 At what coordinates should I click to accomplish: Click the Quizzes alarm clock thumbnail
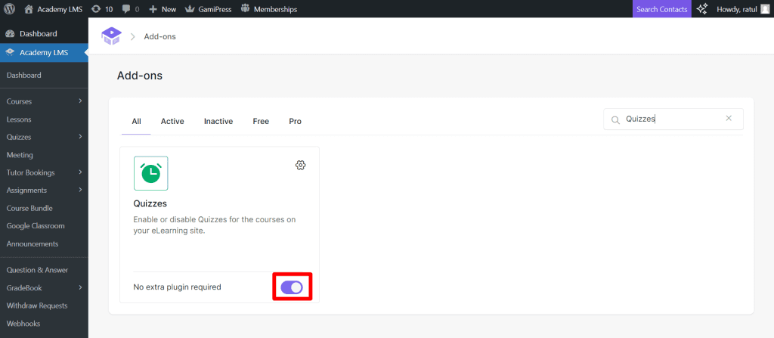(x=151, y=173)
